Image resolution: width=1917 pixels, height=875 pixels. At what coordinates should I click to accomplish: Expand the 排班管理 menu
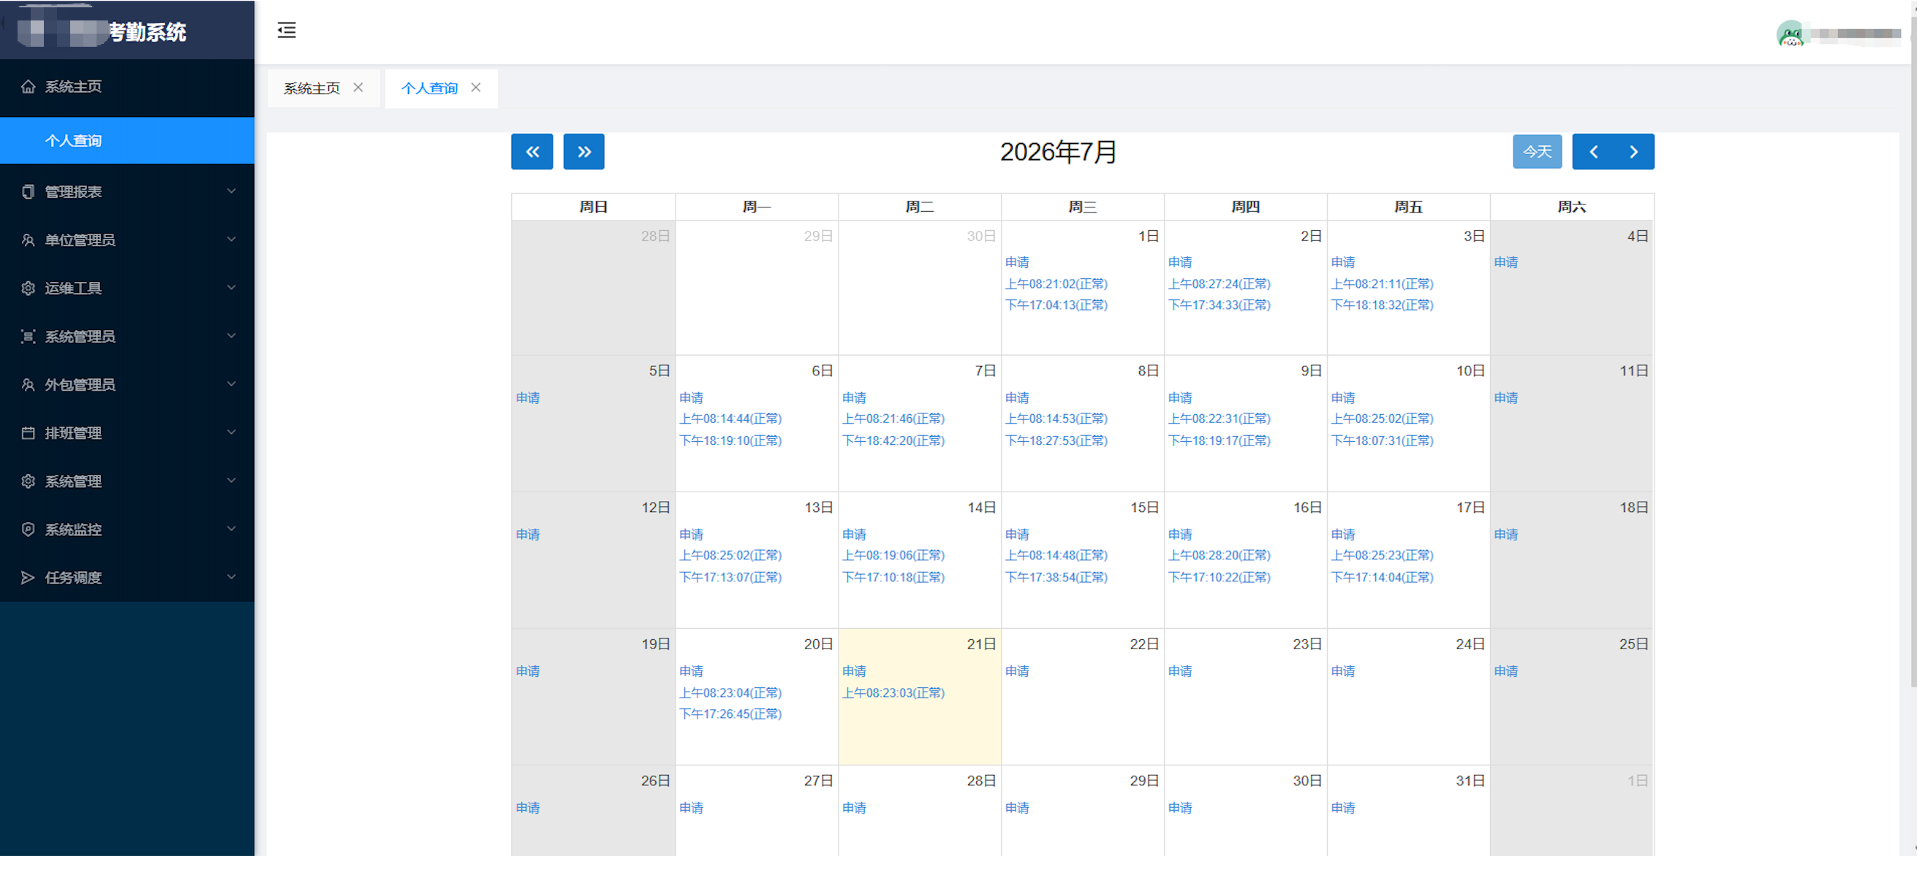click(x=127, y=433)
